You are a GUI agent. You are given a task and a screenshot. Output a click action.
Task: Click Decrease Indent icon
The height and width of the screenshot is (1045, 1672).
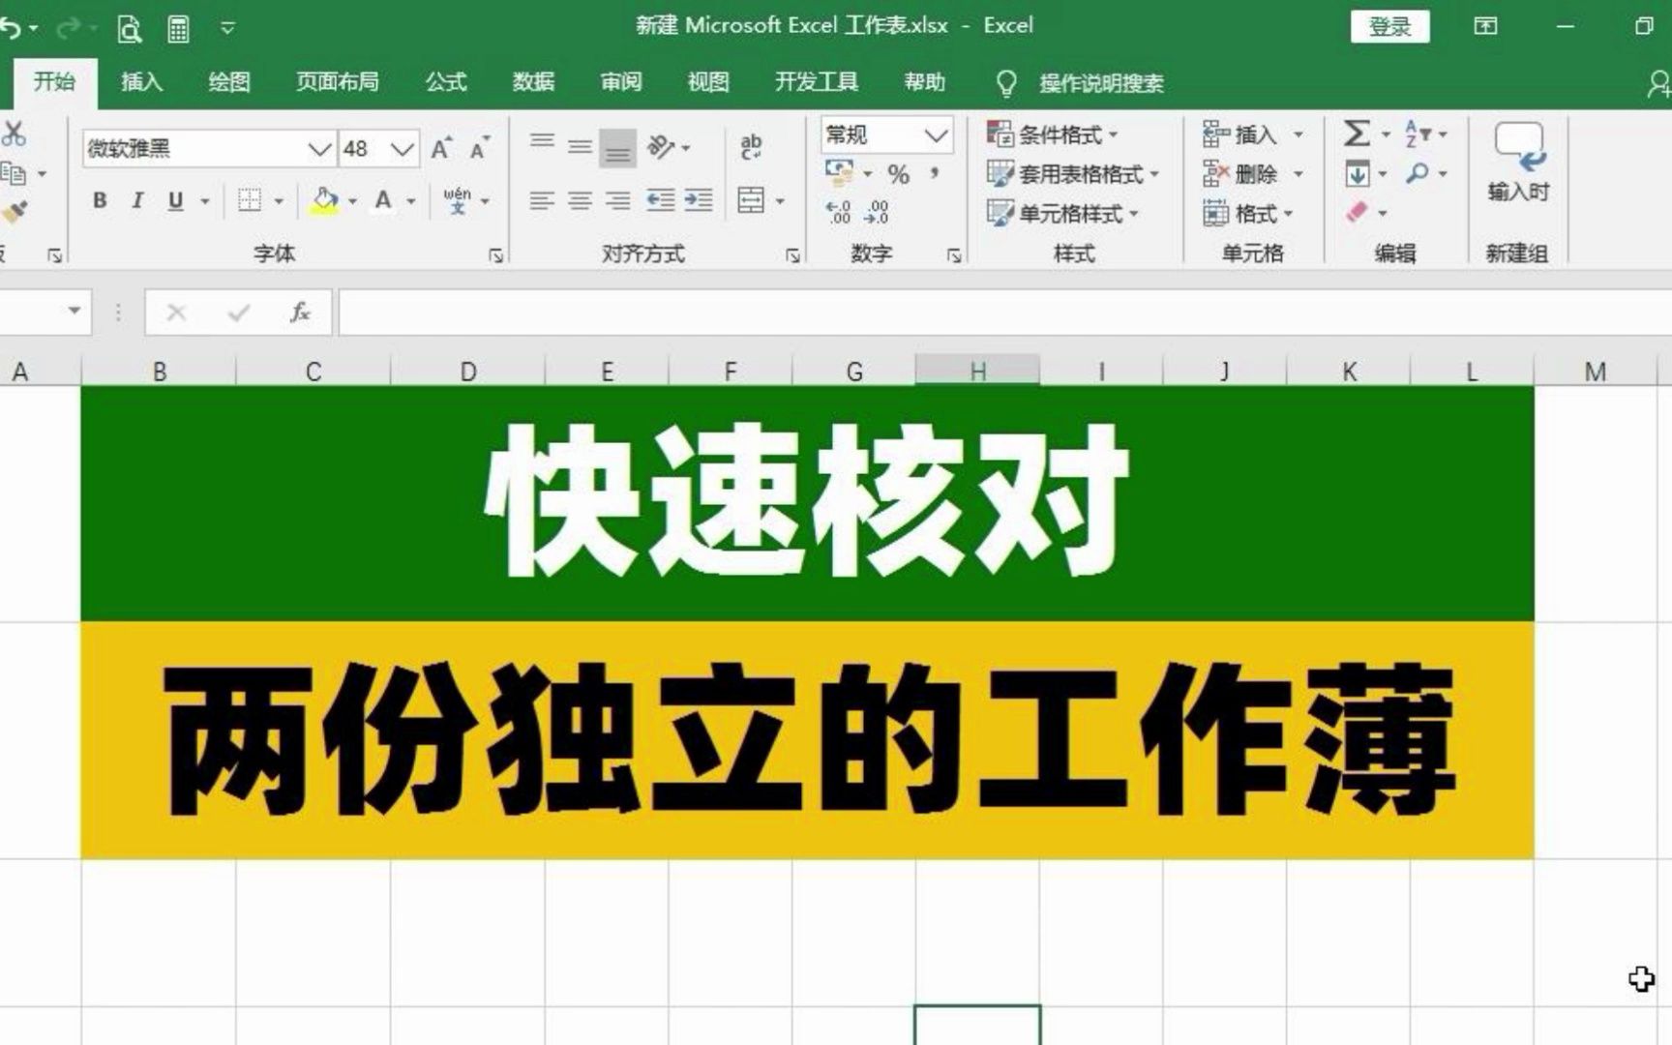coord(661,200)
